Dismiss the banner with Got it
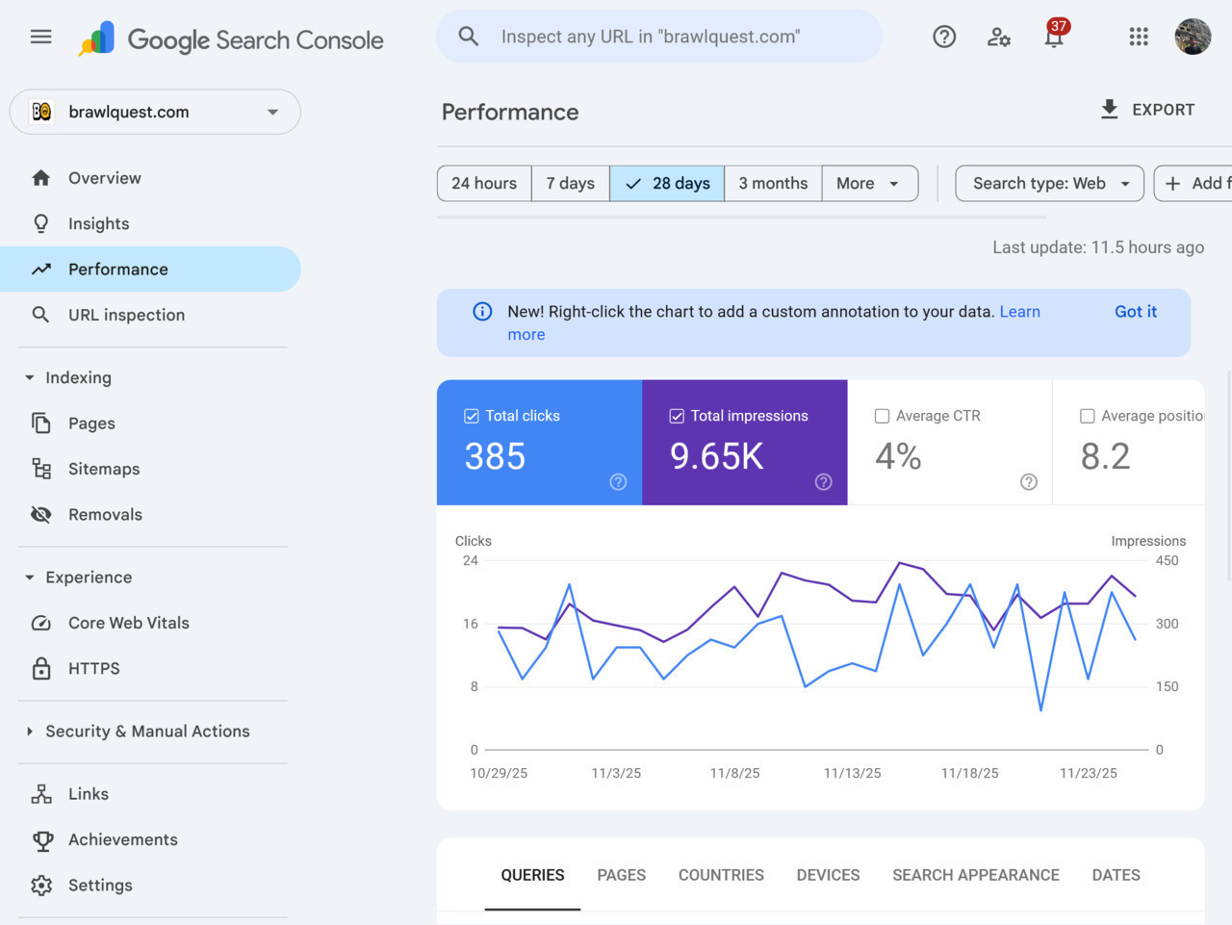 point(1136,312)
